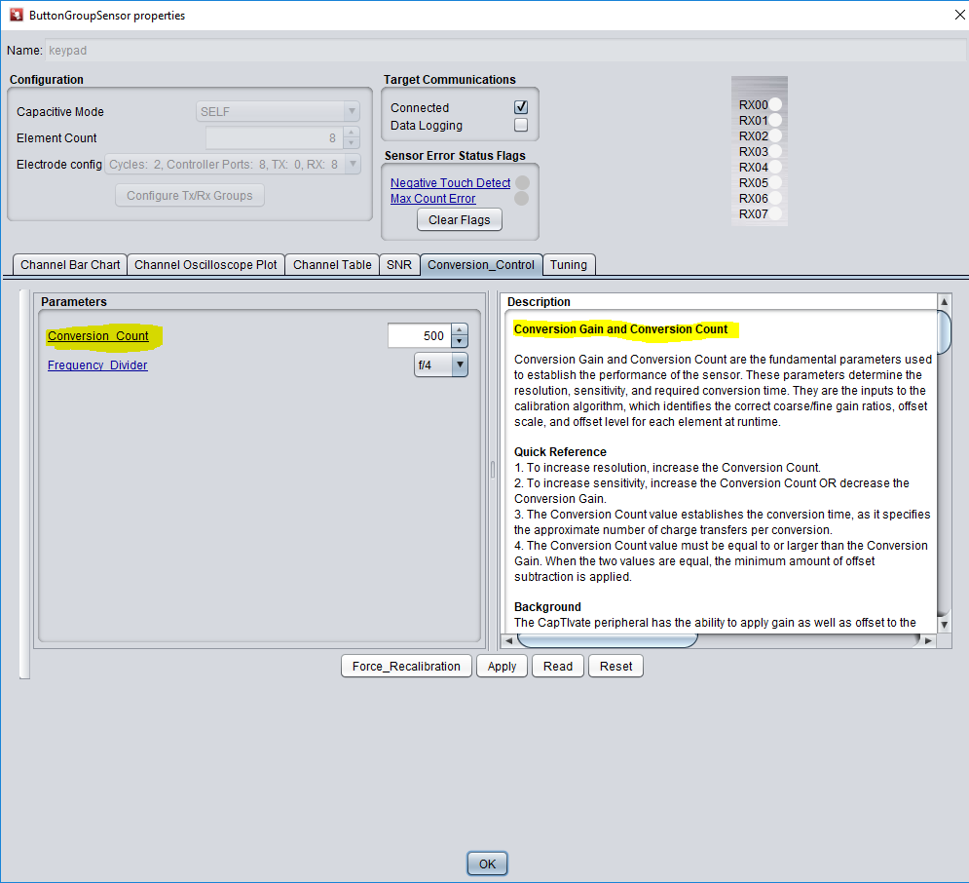Increase Conversion Count with up arrow
This screenshot has height=883, width=969.
(459, 329)
